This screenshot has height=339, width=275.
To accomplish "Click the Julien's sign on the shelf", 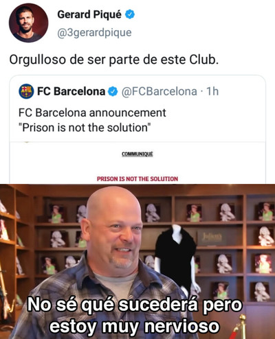I will pyautogui.click(x=212, y=236).
